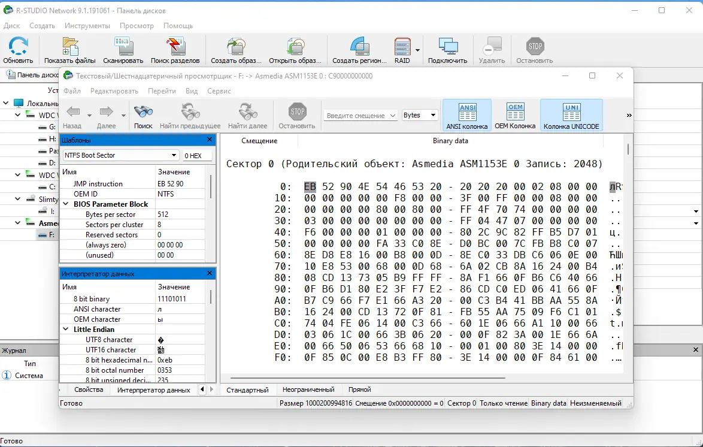Close the Шаблоны panel

click(x=210, y=140)
